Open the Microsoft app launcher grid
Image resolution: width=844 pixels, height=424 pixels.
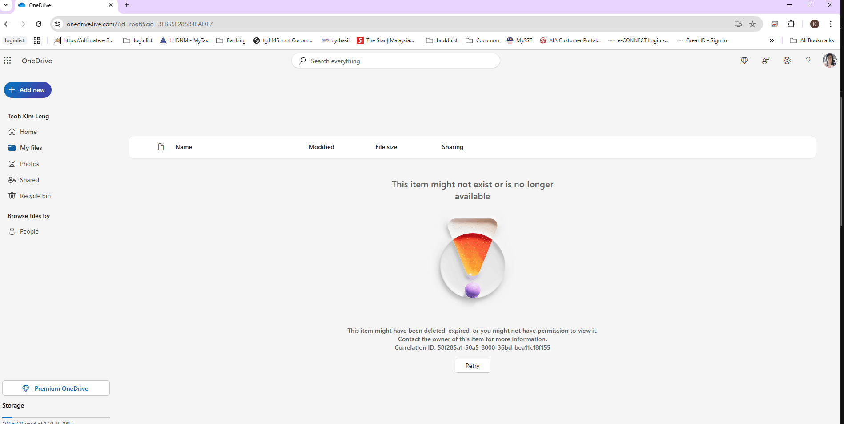8,61
